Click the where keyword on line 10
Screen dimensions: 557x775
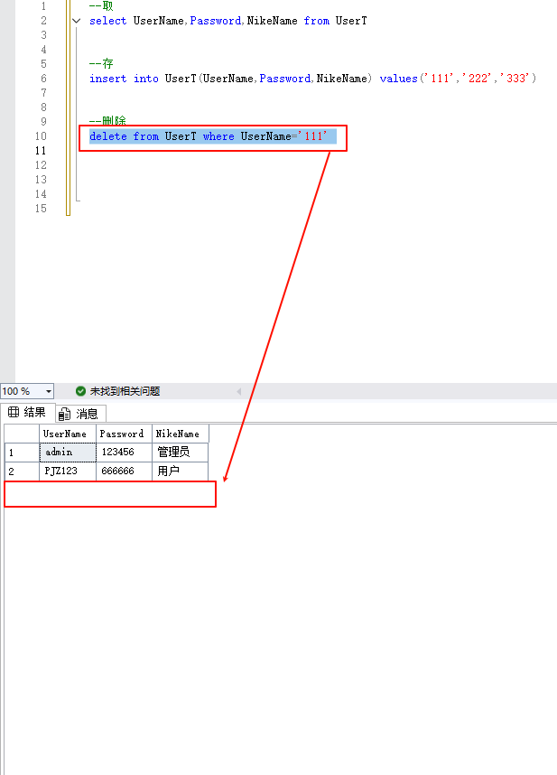(218, 136)
